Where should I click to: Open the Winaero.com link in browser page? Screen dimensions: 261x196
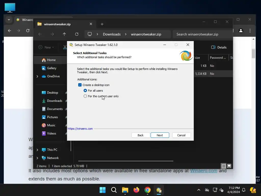(204, 171)
